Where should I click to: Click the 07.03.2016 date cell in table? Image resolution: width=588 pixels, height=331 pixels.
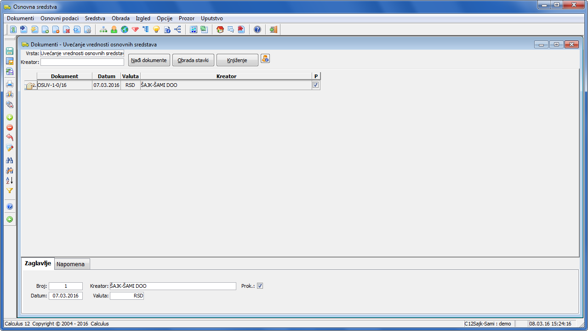(106, 85)
